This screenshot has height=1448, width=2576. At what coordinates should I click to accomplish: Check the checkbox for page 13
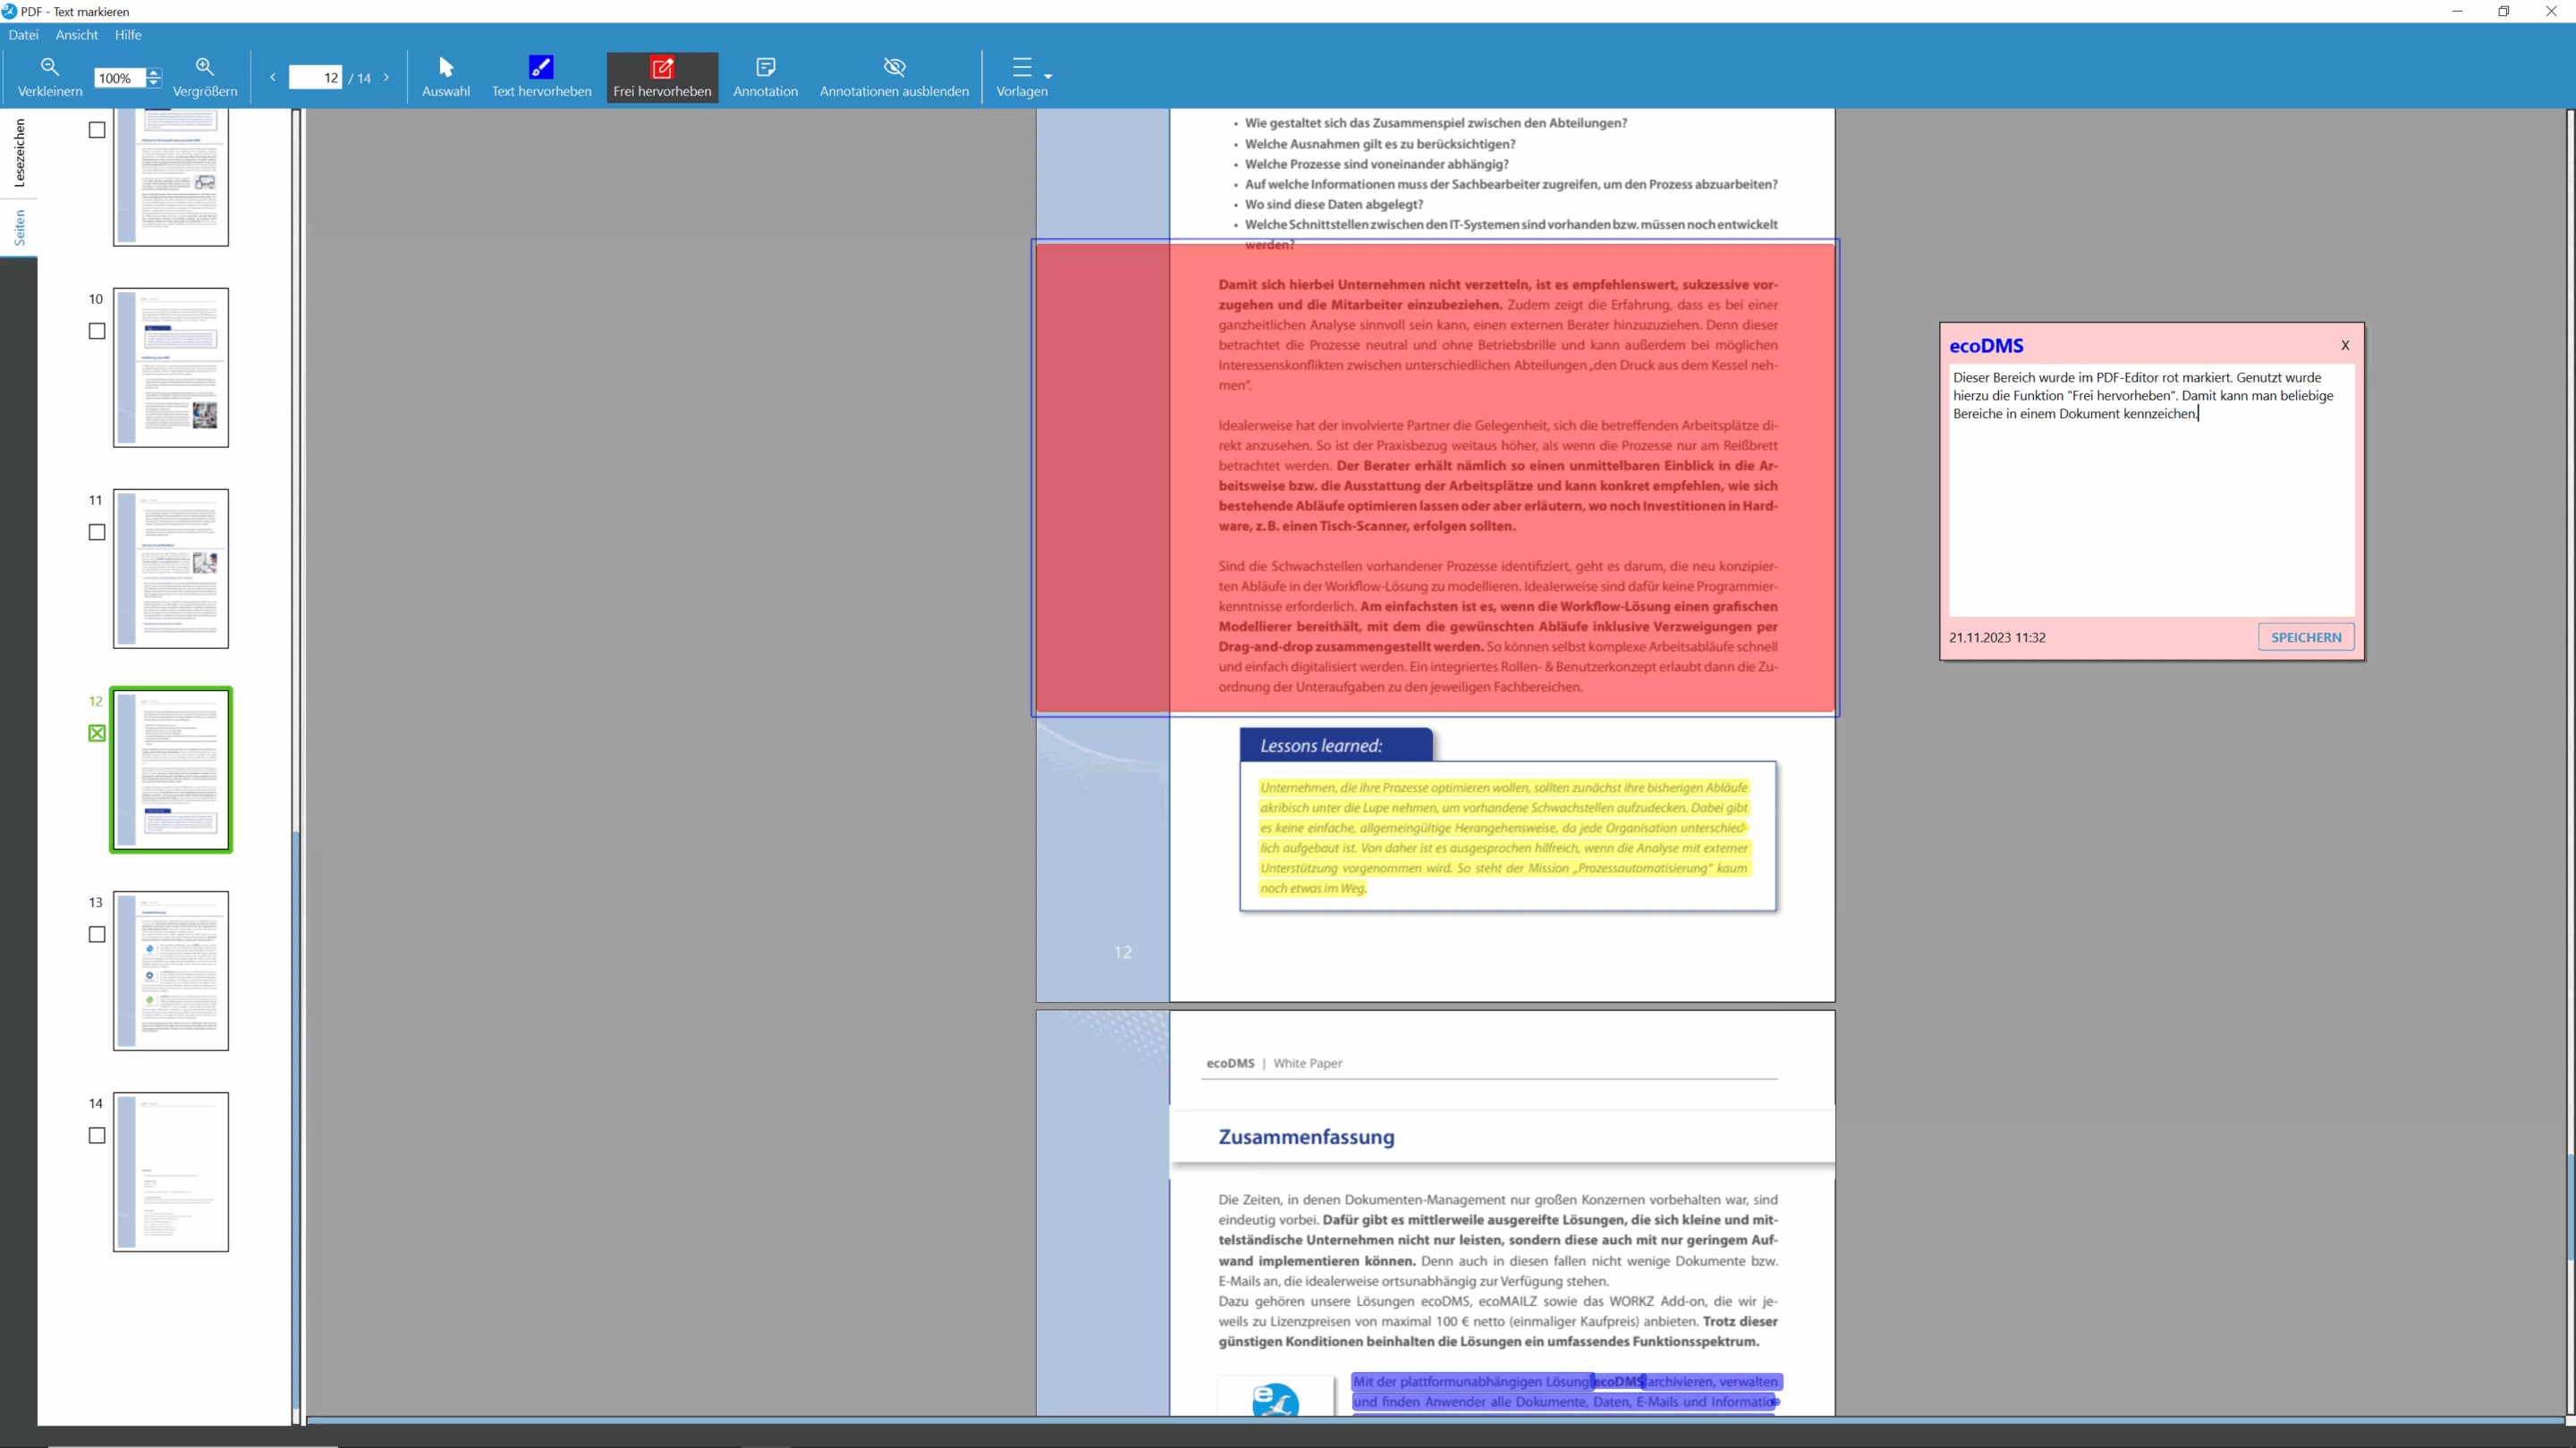point(97,934)
